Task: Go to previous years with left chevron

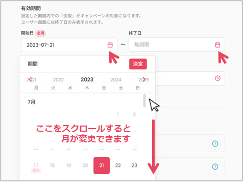Action: click(30, 79)
